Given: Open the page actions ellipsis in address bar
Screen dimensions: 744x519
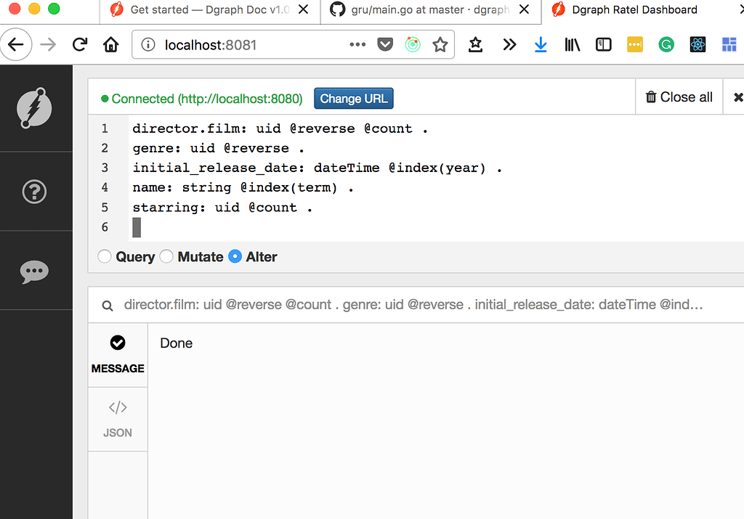Looking at the screenshot, I should coord(357,44).
